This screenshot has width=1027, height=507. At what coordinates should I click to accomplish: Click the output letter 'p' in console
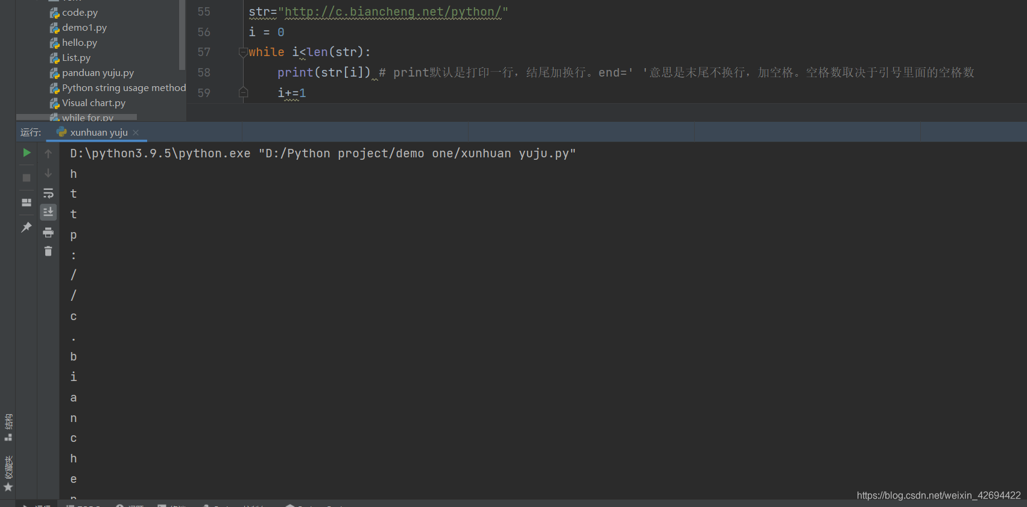pos(74,235)
